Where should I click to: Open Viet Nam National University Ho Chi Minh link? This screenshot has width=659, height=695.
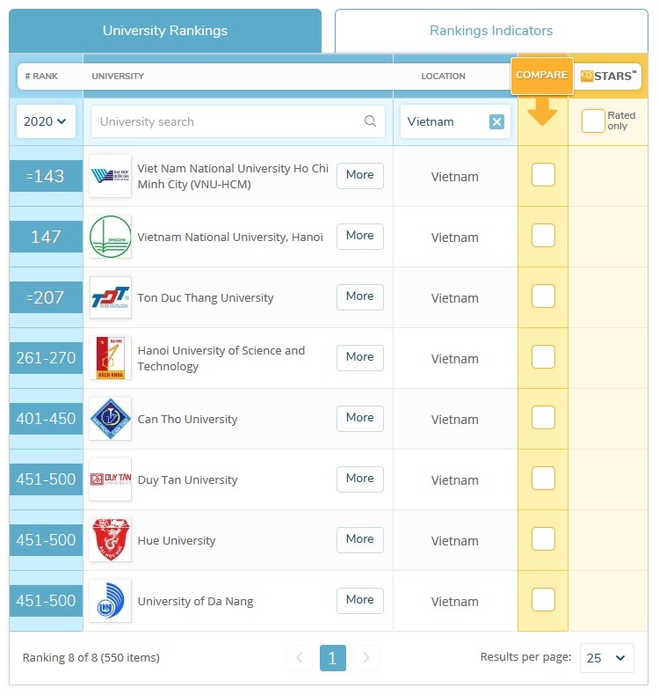pos(233,177)
